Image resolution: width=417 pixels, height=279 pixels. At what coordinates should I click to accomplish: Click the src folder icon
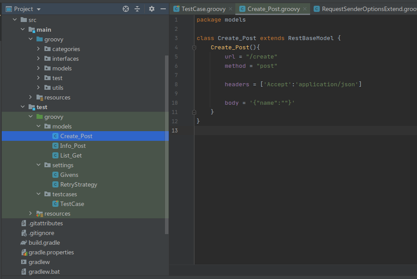(x=24, y=20)
